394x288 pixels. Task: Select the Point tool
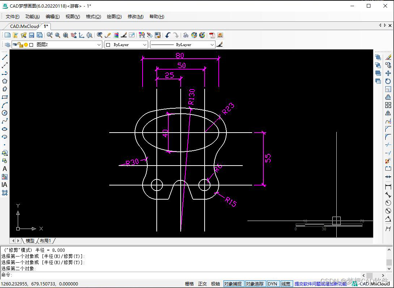4,145
